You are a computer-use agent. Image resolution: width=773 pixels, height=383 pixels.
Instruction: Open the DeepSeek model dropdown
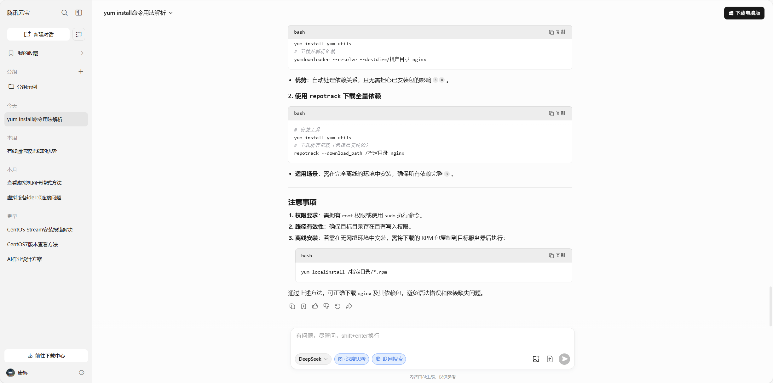click(313, 359)
